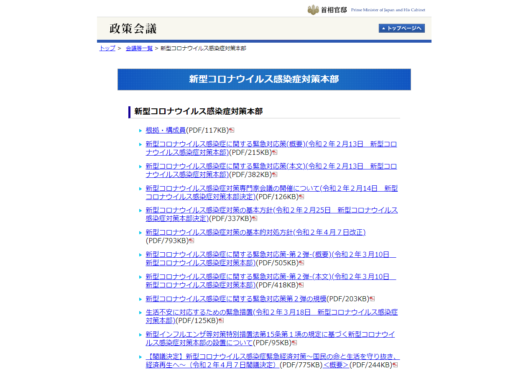Open 緊急対応策-第2弾-(概要) link
Image resolution: width=526 pixels, height=369 pixels.
tap(271, 259)
